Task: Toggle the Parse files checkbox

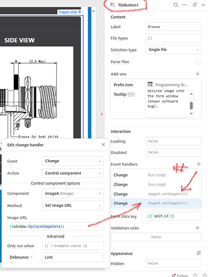Action: point(199,62)
